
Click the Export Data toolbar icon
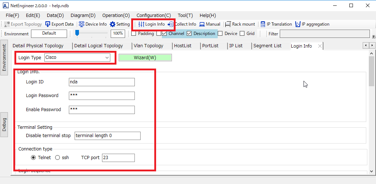(48, 24)
